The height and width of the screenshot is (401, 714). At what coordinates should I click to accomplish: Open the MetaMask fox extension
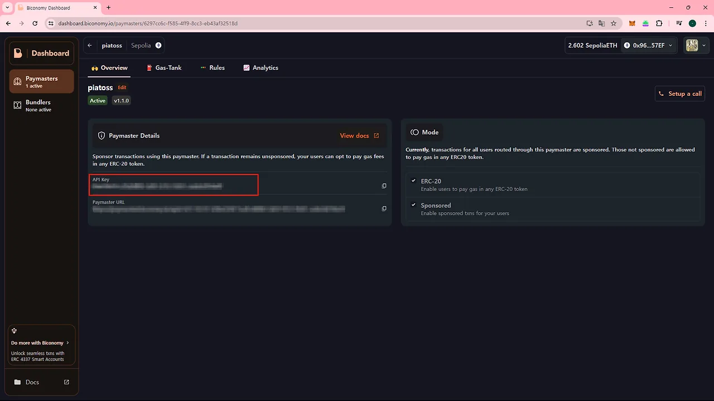[632, 23]
